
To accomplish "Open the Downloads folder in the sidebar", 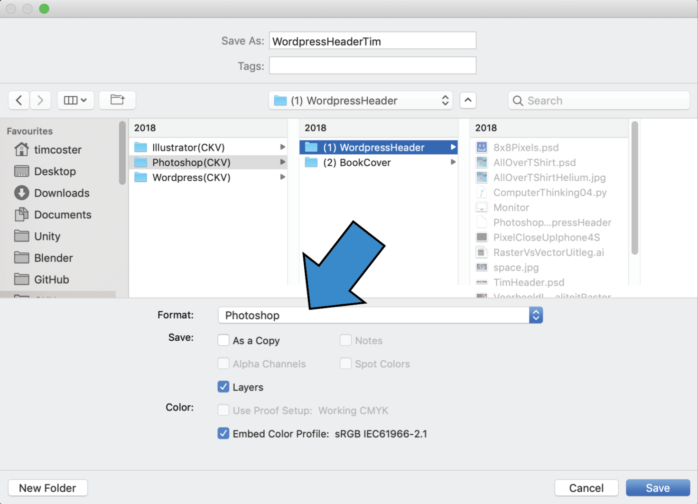I will pyautogui.click(x=61, y=193).
